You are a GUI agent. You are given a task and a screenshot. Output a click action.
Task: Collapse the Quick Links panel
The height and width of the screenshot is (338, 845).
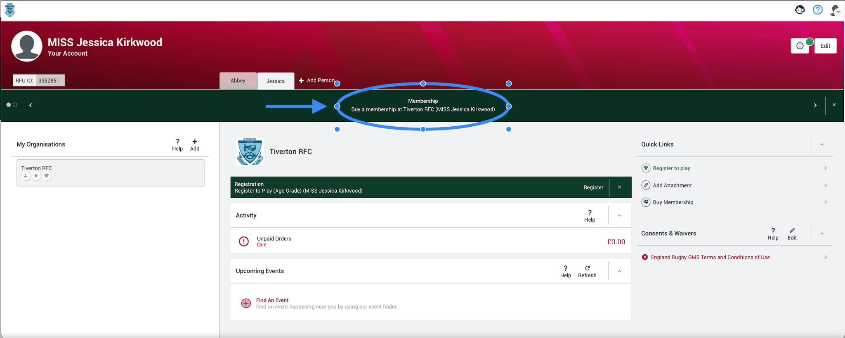[x=822, y=144]
